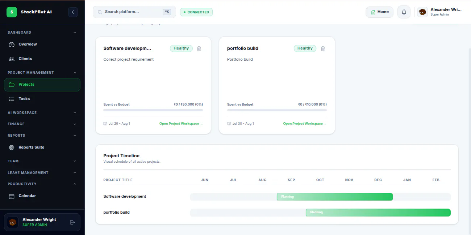Focus the Search platform input field
Screen dimensions: 471x235
pos(134,12)
